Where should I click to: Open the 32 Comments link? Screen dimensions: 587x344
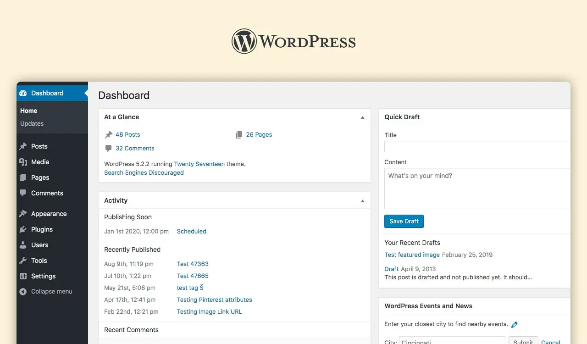(x=135, y=148)
